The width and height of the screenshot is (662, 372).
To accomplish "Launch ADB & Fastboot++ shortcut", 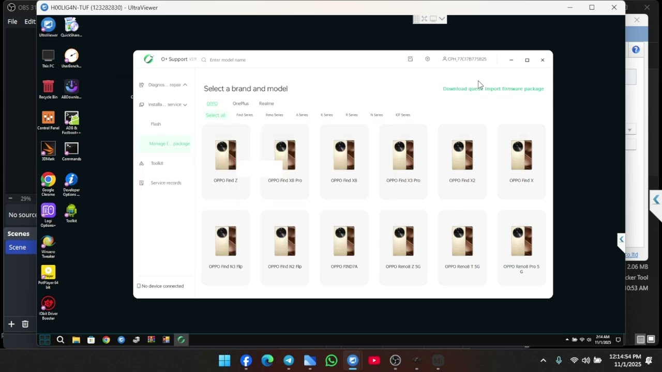I will [71, 122].
